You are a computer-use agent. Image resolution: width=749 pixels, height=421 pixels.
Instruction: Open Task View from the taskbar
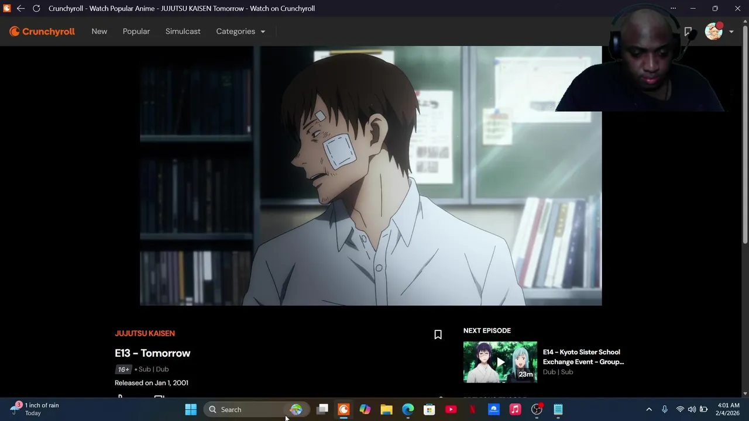pos(322,409)
